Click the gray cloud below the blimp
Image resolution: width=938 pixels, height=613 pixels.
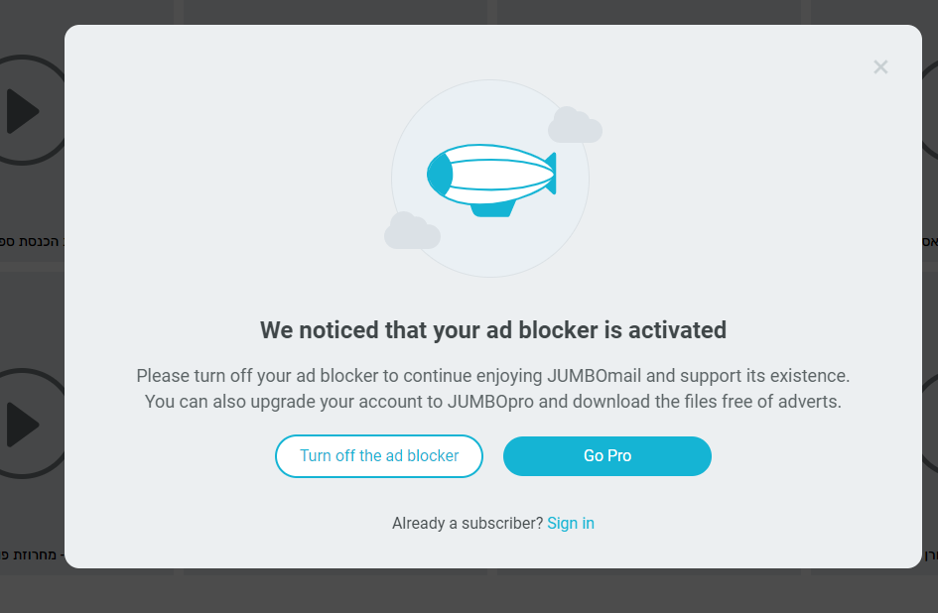point(412,231)
